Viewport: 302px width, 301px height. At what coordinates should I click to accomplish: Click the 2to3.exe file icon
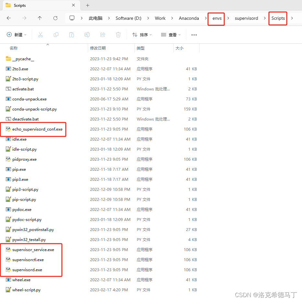(x=8, y=69)
